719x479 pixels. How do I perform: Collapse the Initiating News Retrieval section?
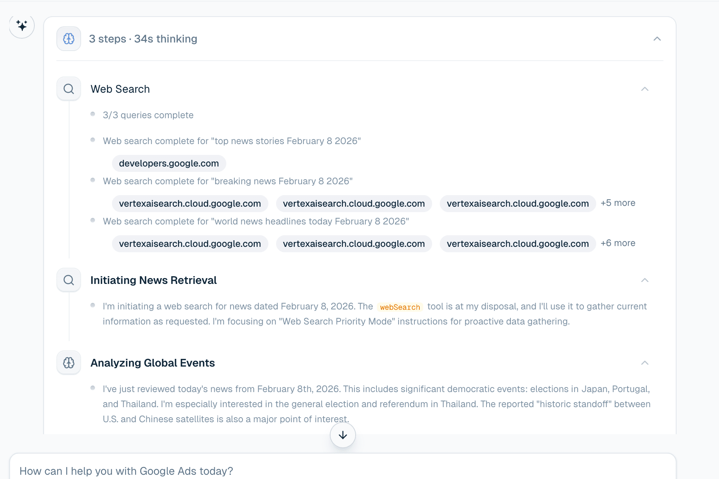coord(644,280)
